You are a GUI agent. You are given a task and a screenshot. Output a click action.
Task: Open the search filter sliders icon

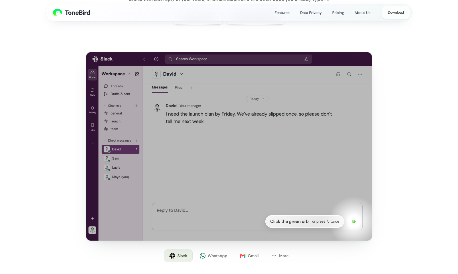306,59
